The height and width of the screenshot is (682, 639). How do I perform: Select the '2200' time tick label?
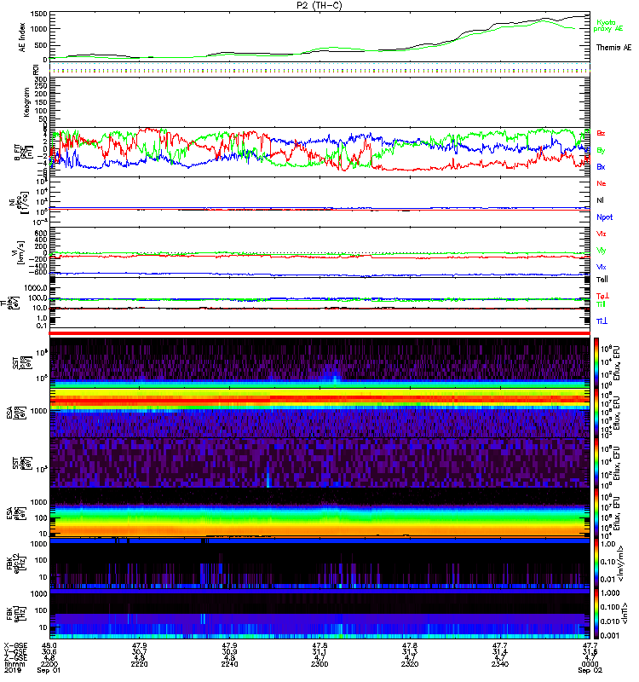pos(49,664)
